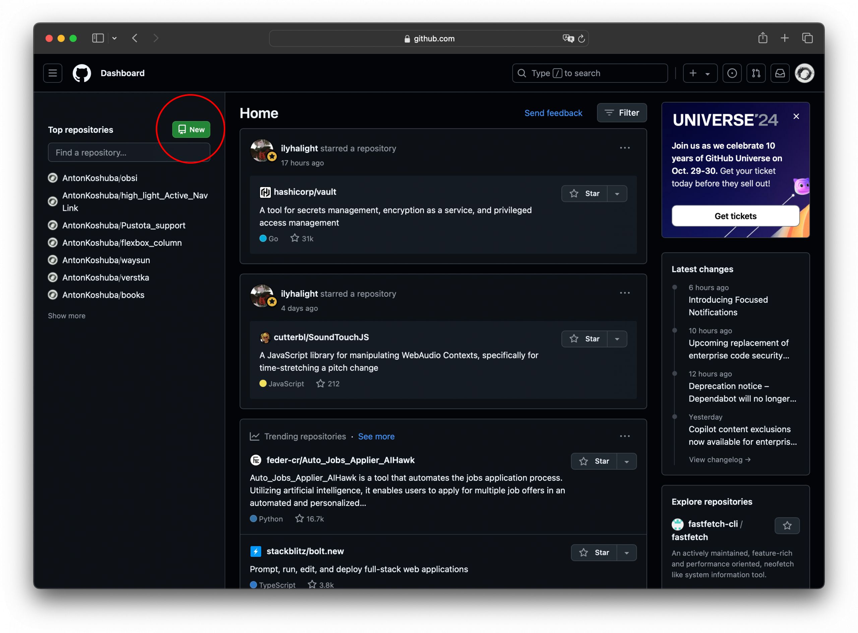Screen dimensions: 858x633
Task: Star the hashicorp/vault repository
Action: pos(584,193)
